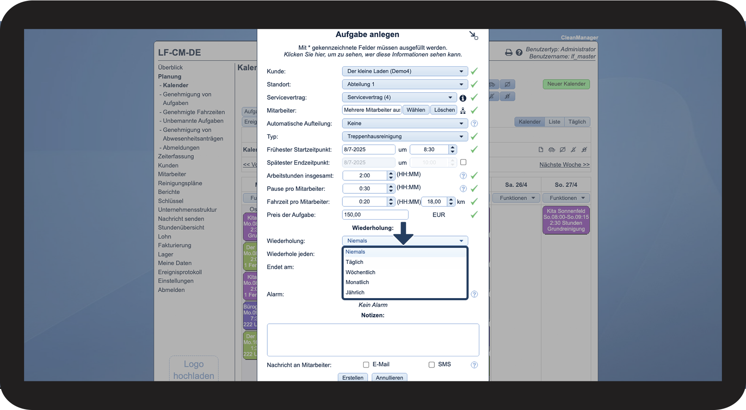Click the Löschen button
Image resolution: width=746 pixels, height=410 pixels.
(444, 110)
